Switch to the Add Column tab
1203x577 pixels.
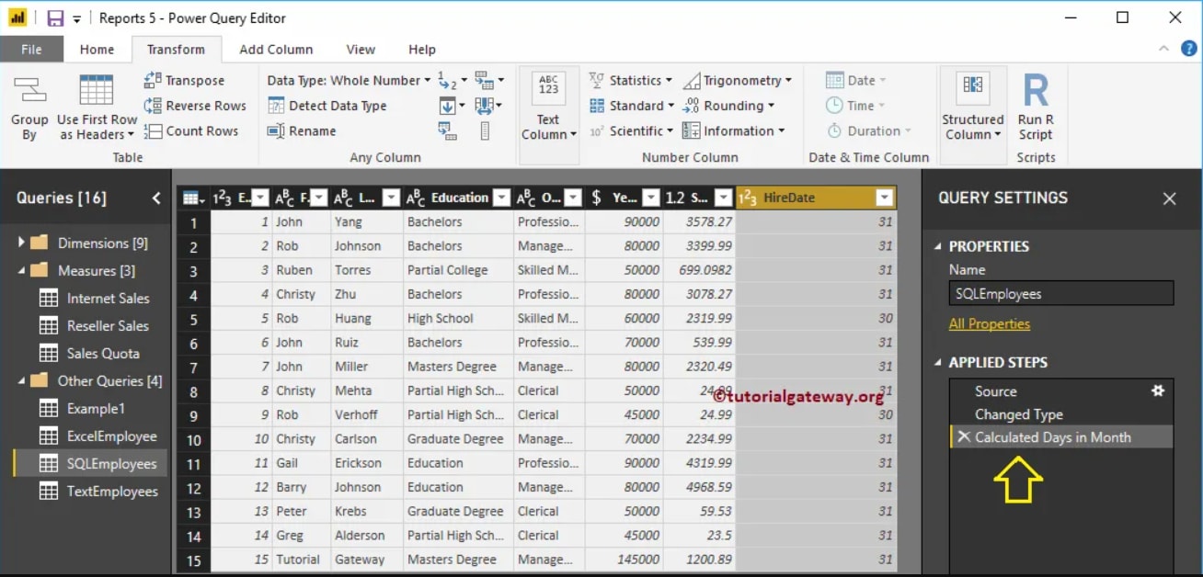pos(275,49)
